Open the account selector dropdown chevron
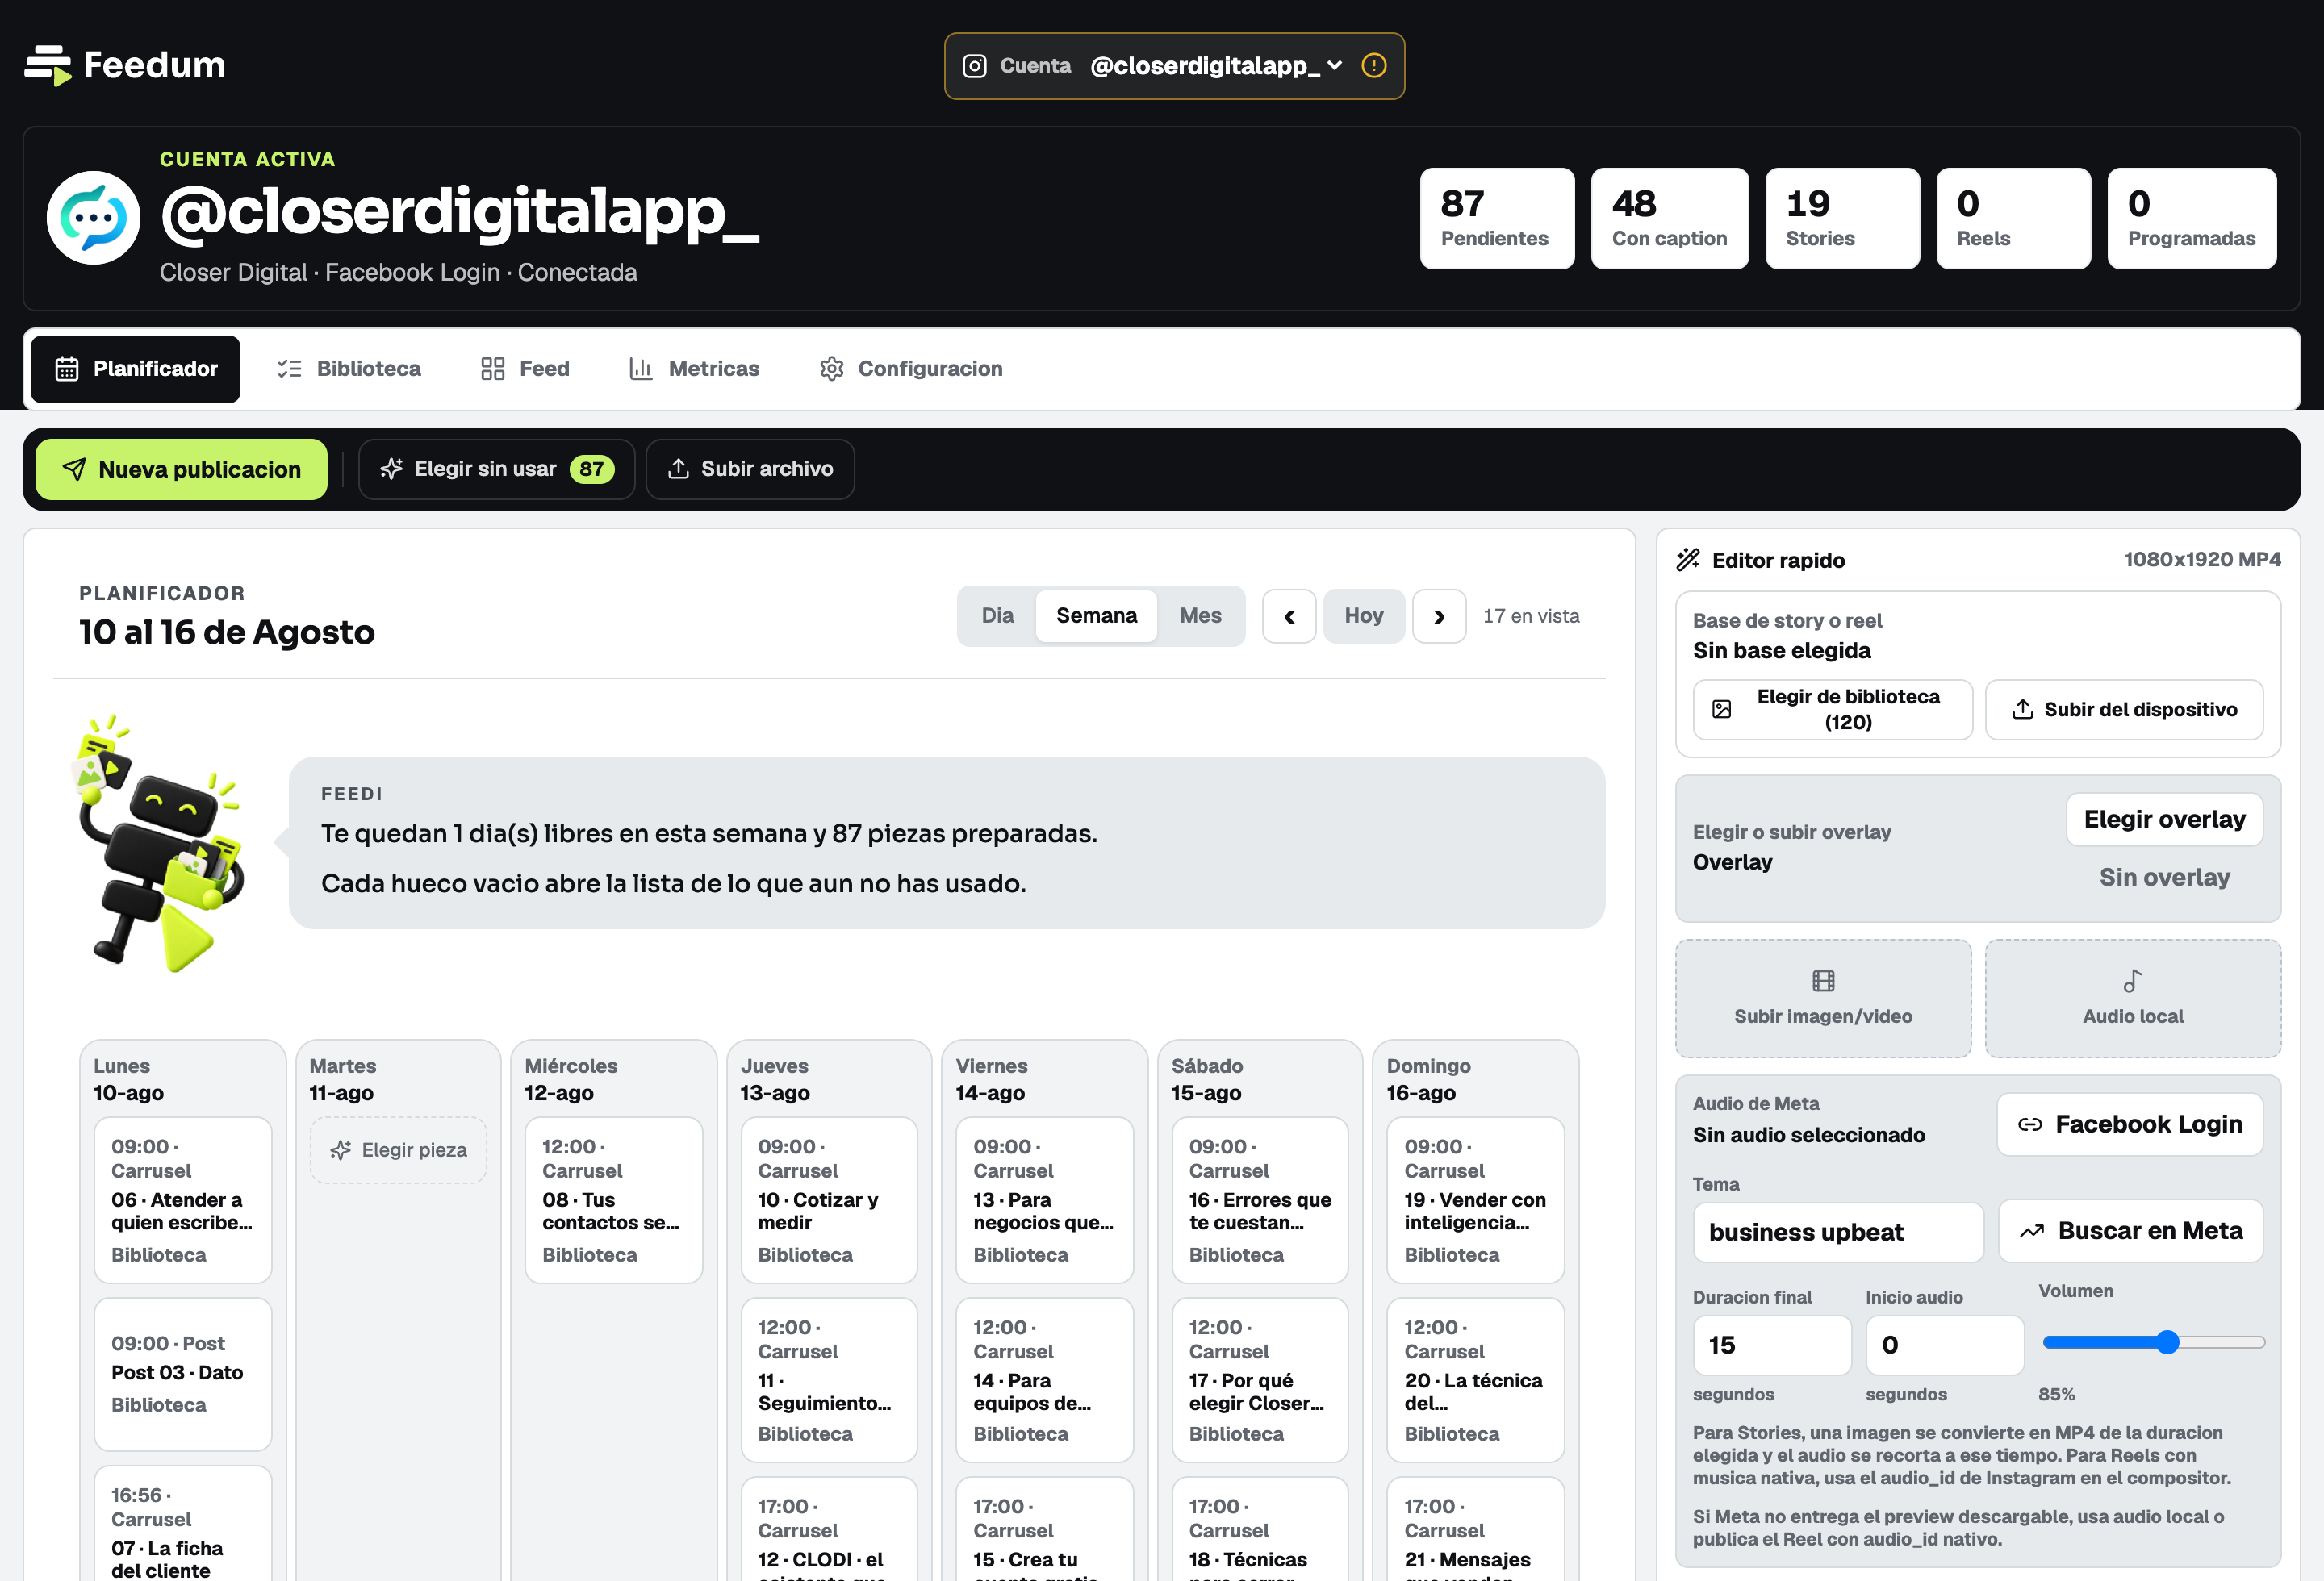 click(x=1335, y=66)
